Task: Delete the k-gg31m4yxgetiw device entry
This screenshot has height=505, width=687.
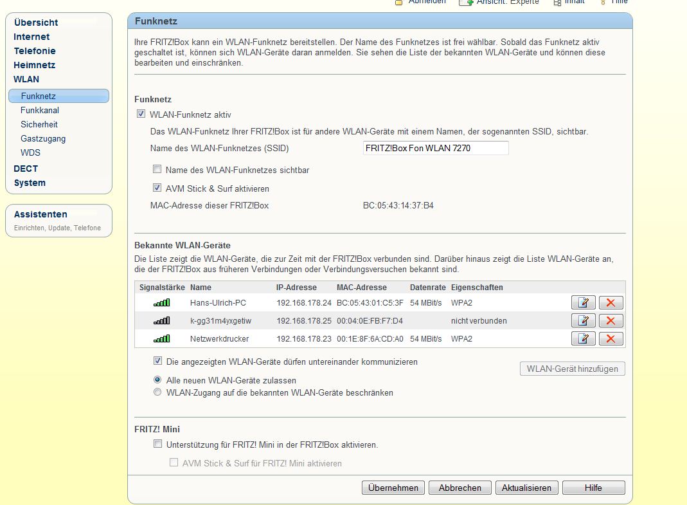Action: 611,321
